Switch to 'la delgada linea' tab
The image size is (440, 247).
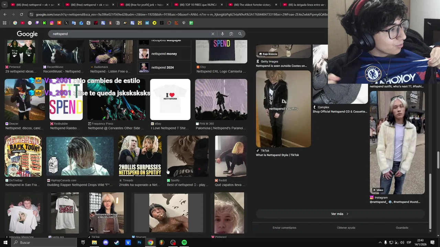[304, 5]
